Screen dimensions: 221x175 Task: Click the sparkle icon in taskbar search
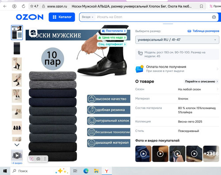pos(61,171)
